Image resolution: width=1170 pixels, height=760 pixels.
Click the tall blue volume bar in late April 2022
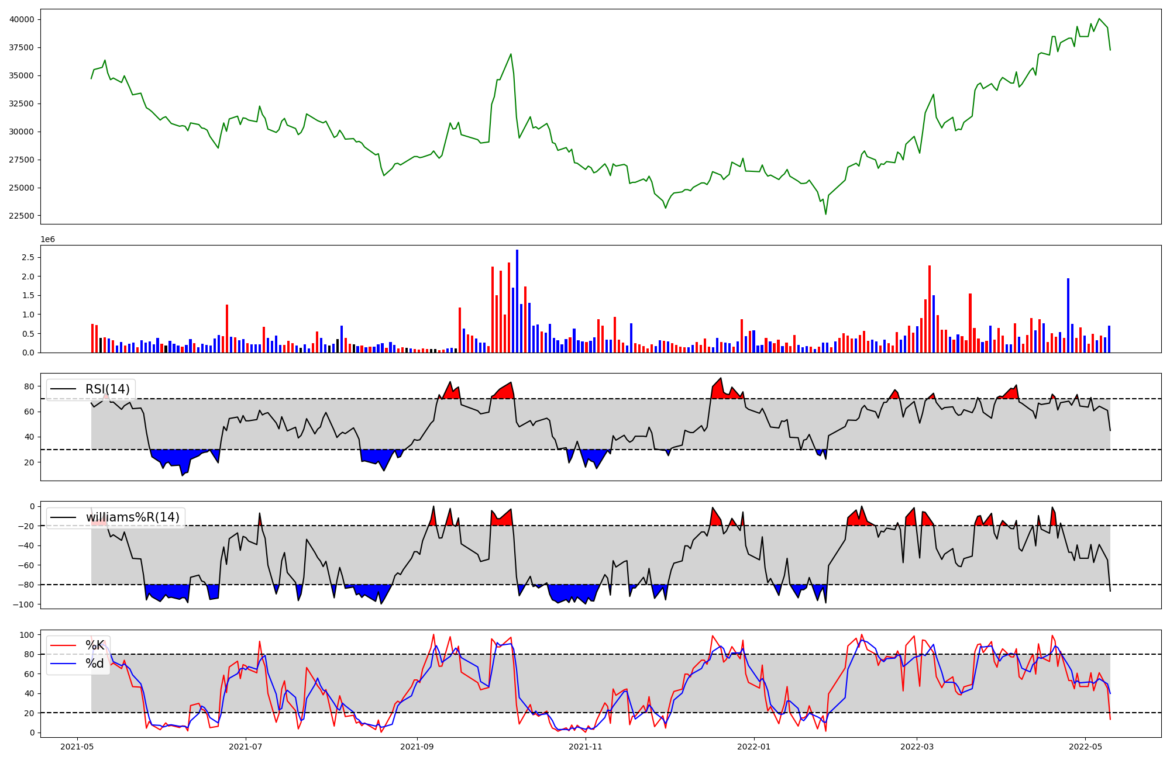pos(1068,316)
